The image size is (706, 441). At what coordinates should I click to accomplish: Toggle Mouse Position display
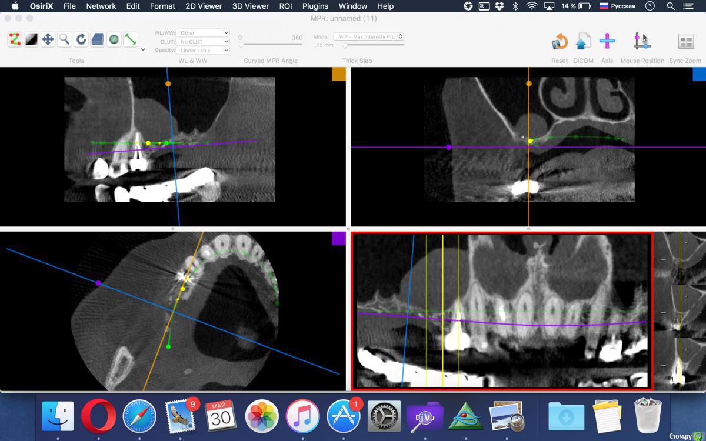tap(642, 41)
